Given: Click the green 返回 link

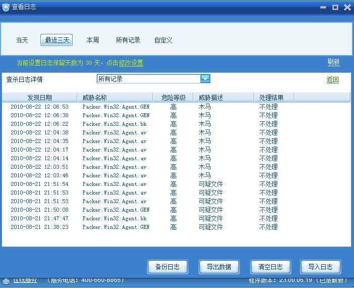Looking at the screenshot, I should 333,80.
